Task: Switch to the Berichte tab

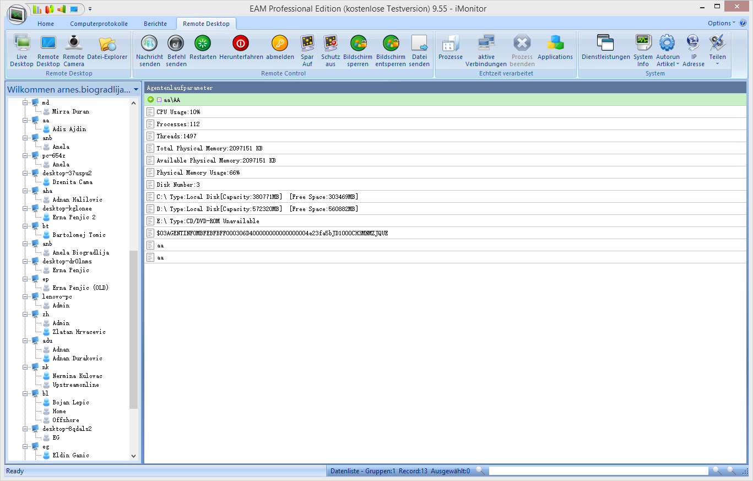Action: pyautogui.click(x=155, y=24)
